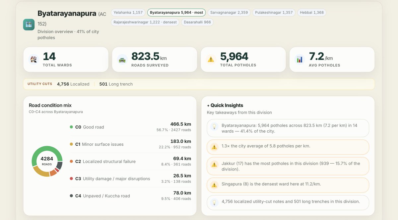Click the yellow C1 Minor surface issues dot

71,144
